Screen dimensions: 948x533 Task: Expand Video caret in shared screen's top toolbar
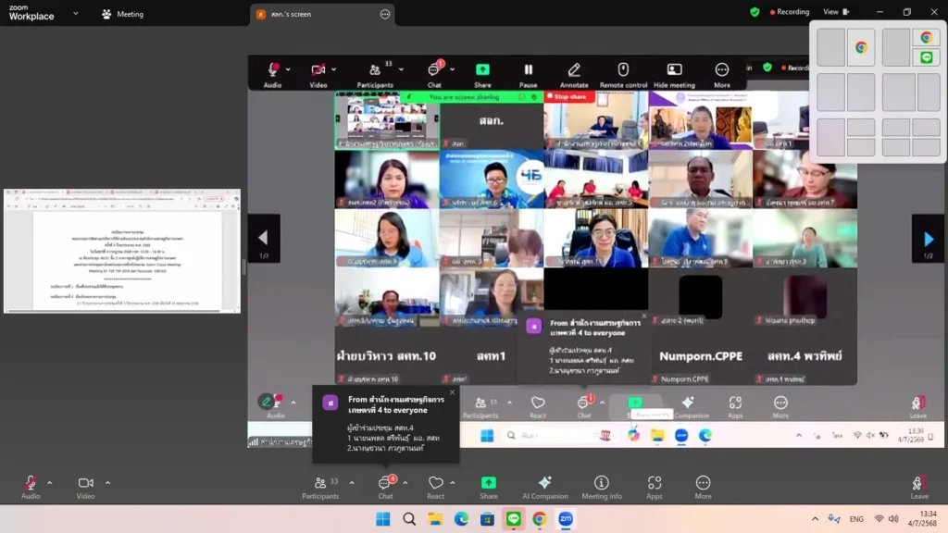(x=333, y=69)
